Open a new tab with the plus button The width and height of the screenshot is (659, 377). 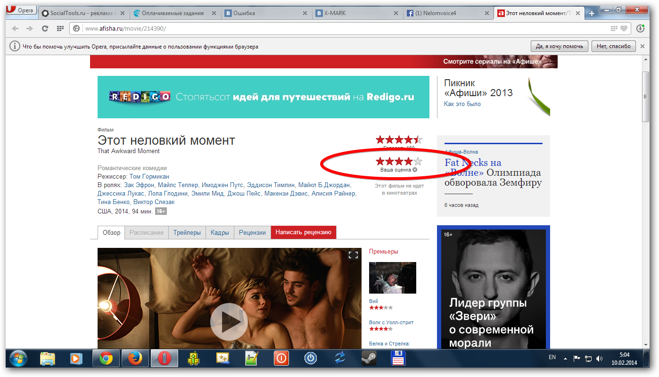(x=592, y=14)
